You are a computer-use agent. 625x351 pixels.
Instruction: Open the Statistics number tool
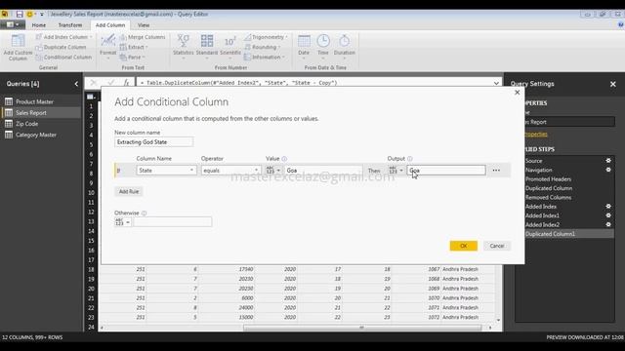[x=184, y=47]
